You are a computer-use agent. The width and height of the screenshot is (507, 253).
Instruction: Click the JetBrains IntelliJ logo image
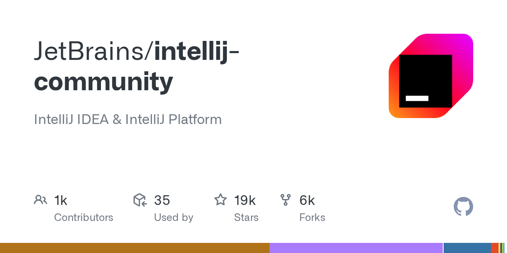431,76
